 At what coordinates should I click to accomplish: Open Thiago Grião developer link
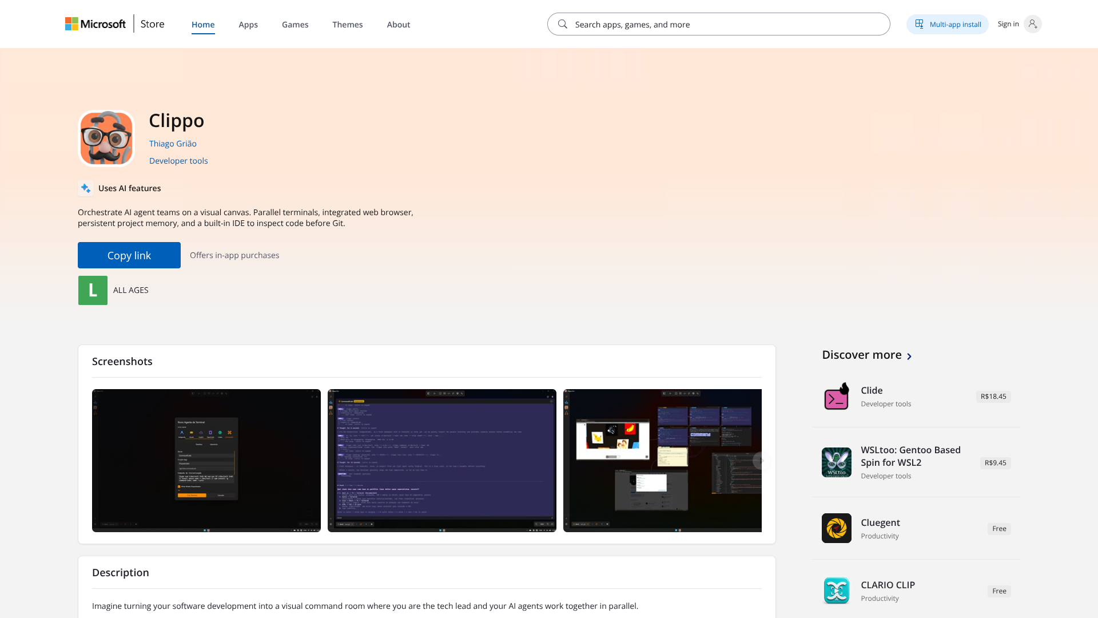tap(173, 144)
